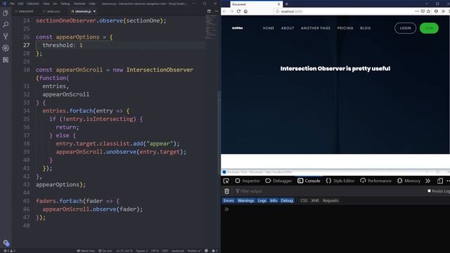Click the forward arrow in Firefox
This screenshot has width=450, height=253.
point(231,11)
